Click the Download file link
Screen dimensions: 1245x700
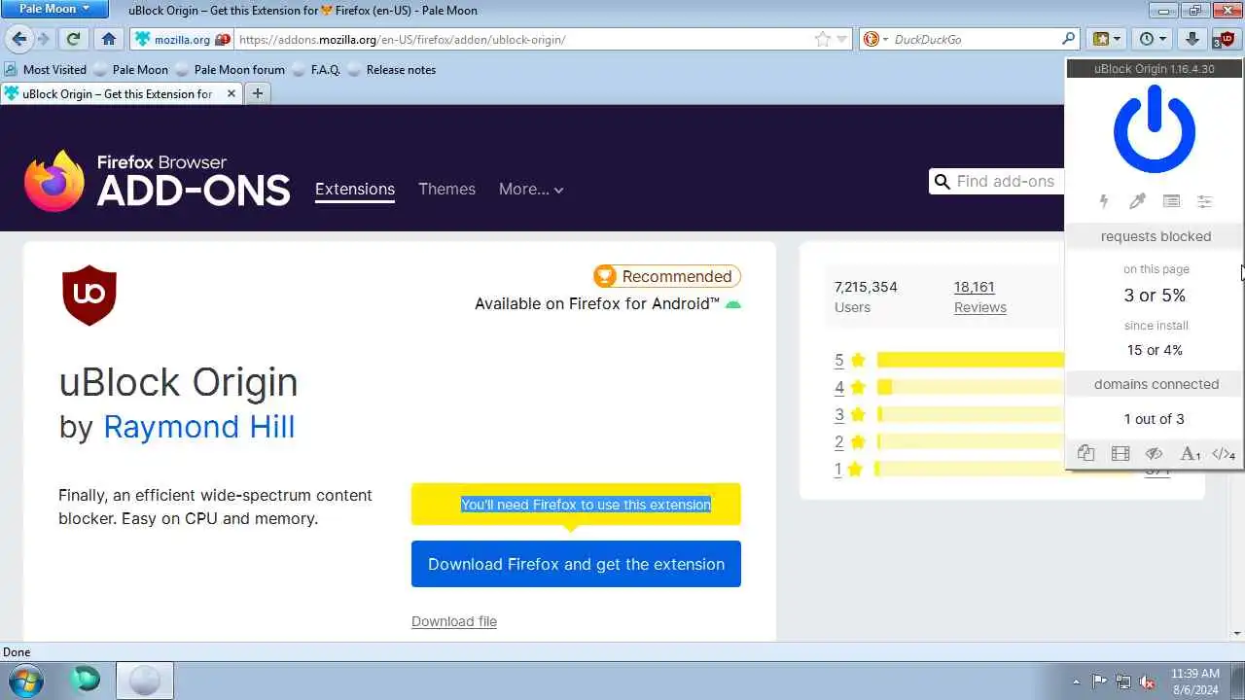click(x=454, y=621)
